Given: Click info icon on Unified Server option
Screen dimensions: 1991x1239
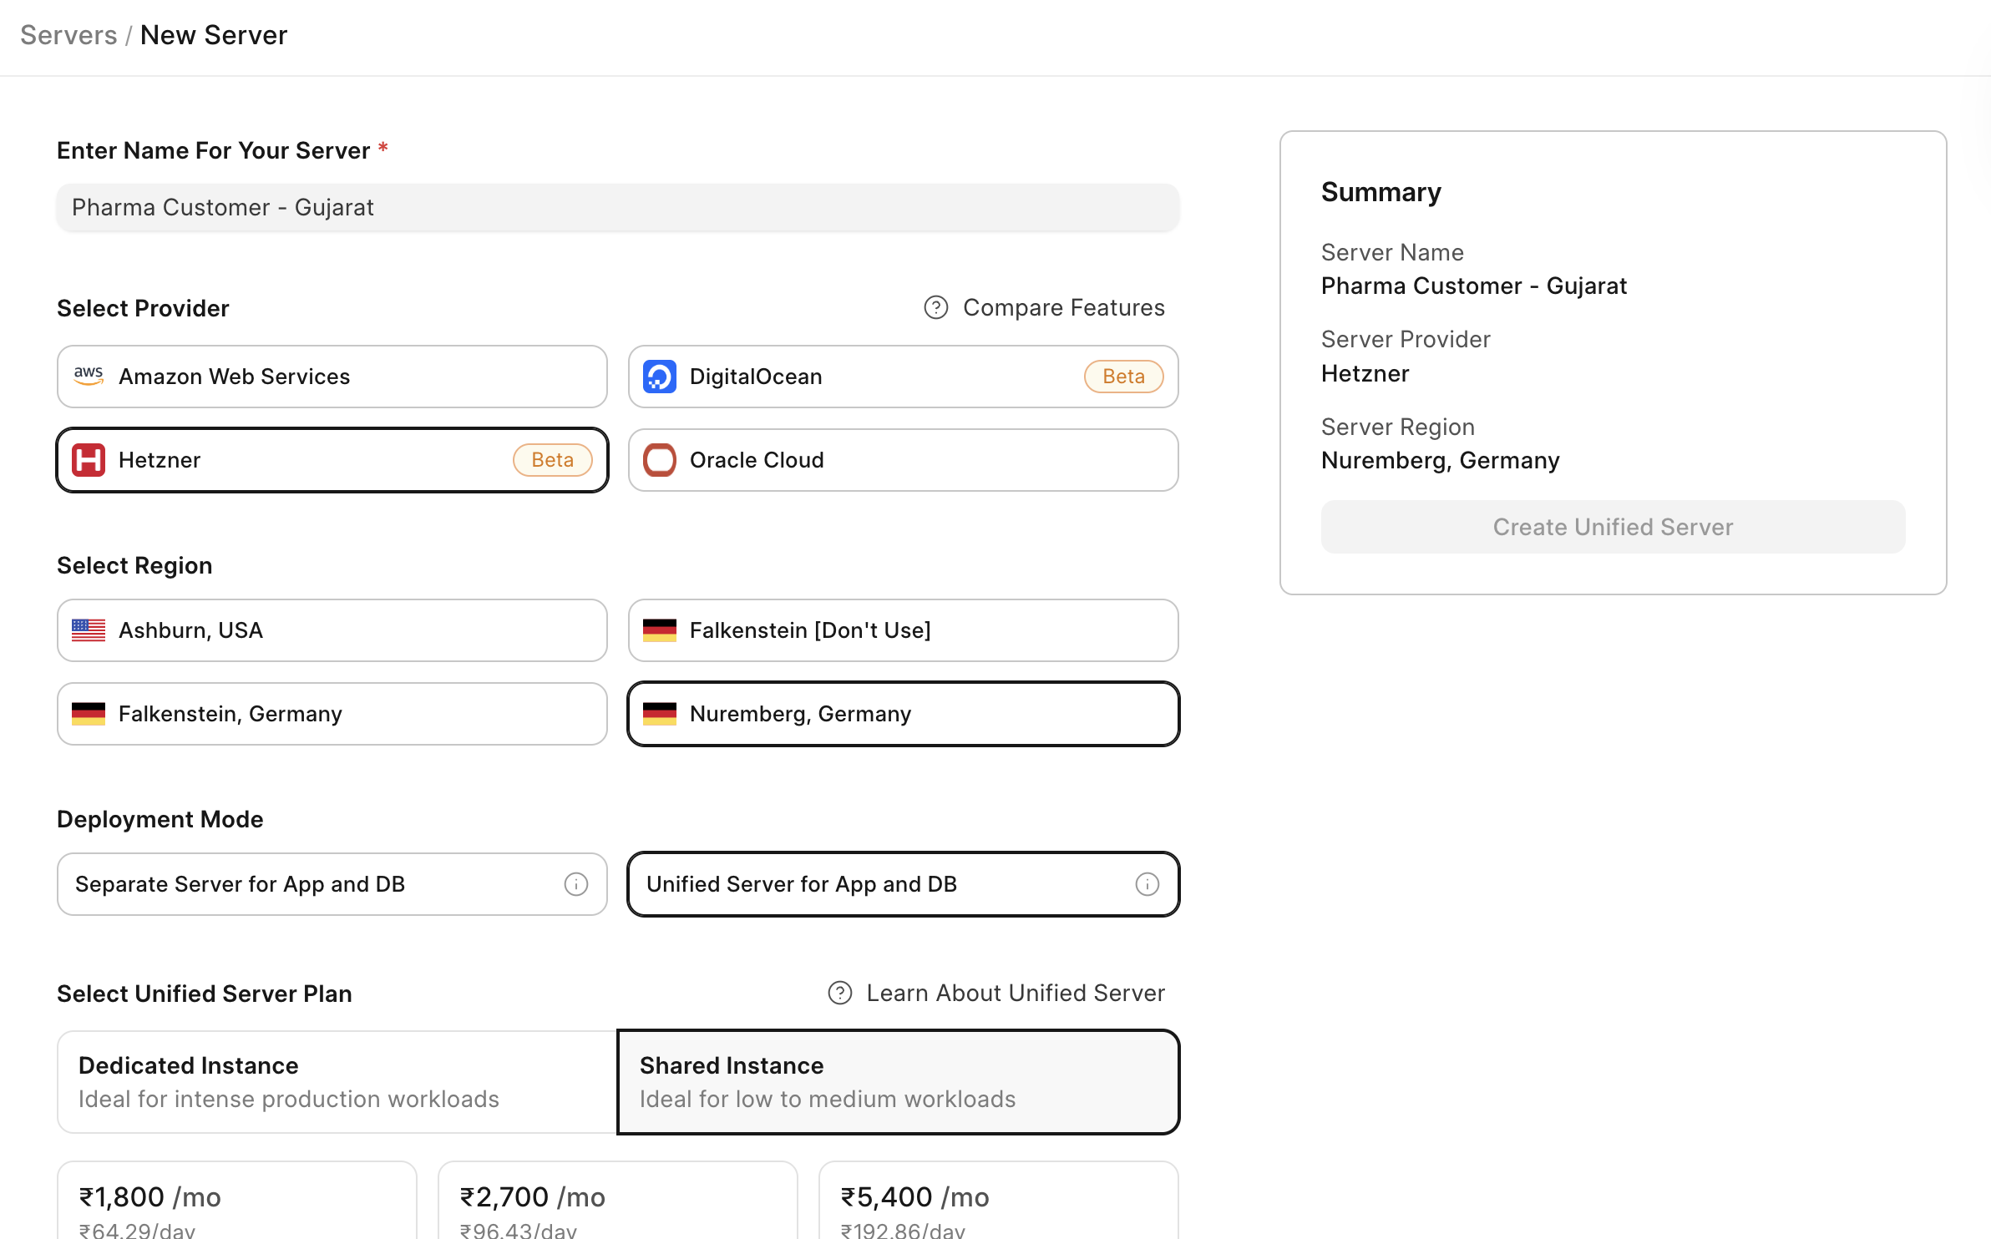Looking at the screenshot, I should pyautogui.click(x=1147, y=884).
